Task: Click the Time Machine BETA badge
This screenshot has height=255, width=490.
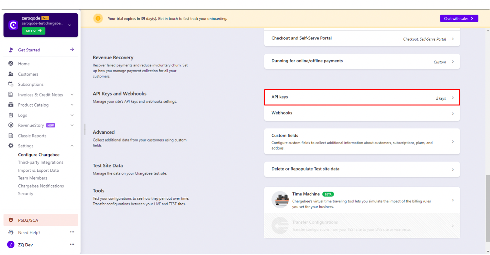Action: pos(328,194)
